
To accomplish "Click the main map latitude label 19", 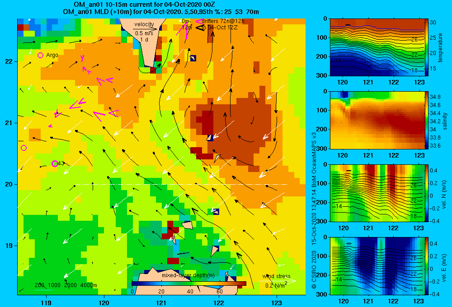I will pyautogui.click(x=9, y=246).
